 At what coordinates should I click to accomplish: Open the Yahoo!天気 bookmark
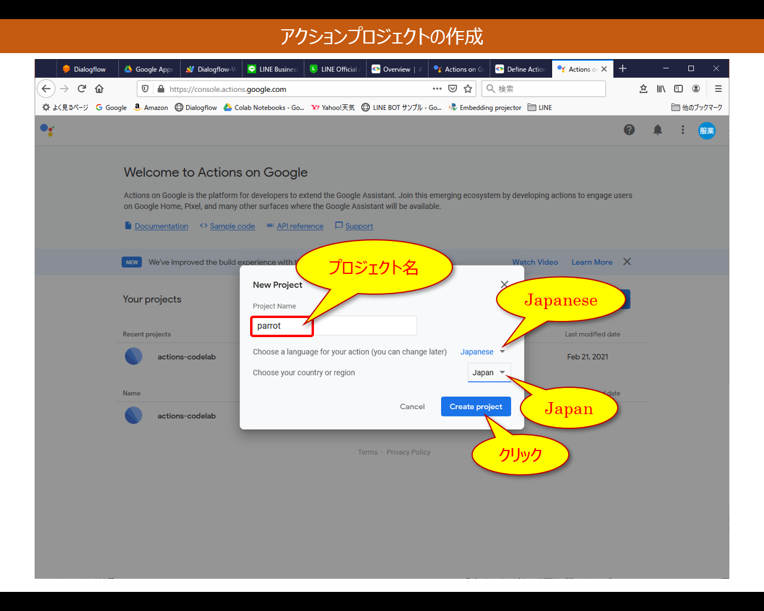[x=333, y=107]
